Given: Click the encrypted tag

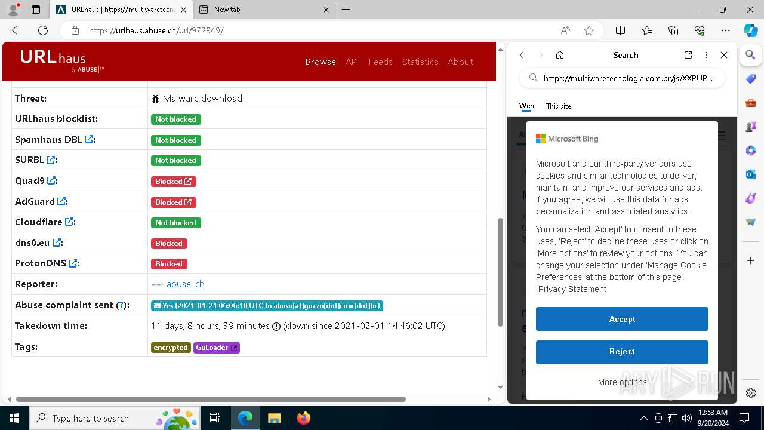Looking at the screenshot, I should tap(171, 348).
